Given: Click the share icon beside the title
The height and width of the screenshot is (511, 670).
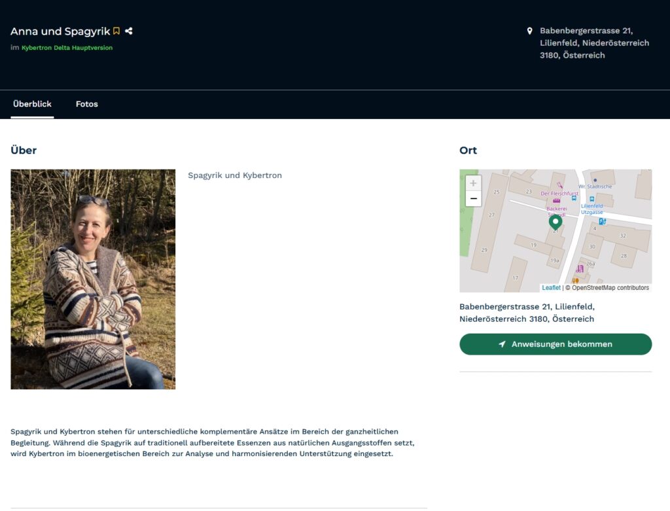Looking at the screenshot, I should [129, 31].
